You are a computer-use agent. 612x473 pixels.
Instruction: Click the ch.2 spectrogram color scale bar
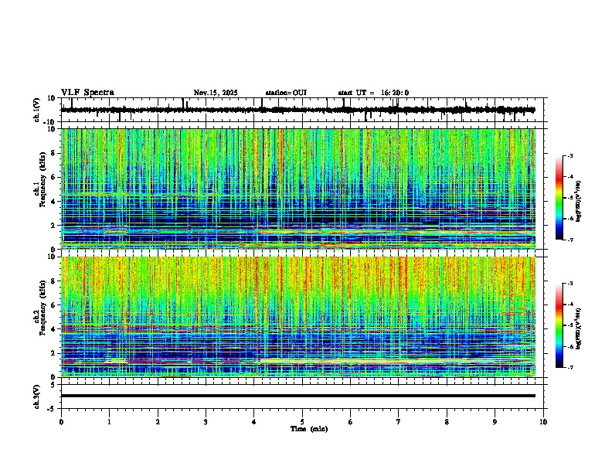click(559, 325)
